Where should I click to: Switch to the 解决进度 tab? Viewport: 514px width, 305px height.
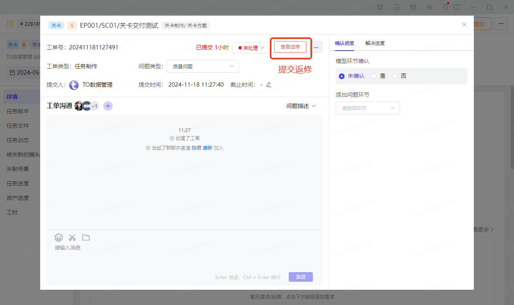[x=375, y=43]
